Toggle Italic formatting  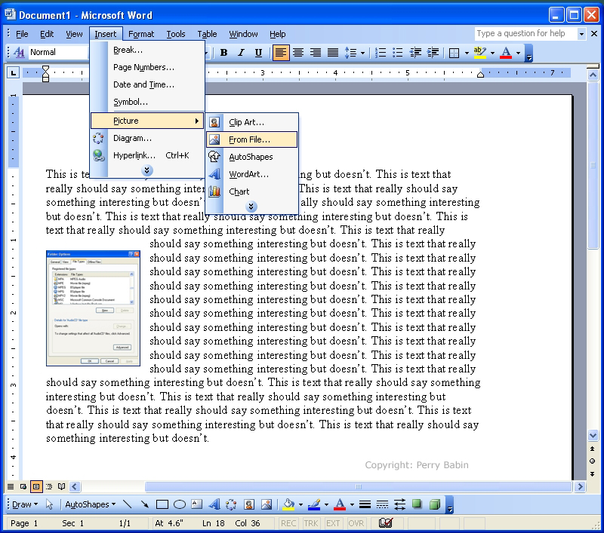coord(241,52)
